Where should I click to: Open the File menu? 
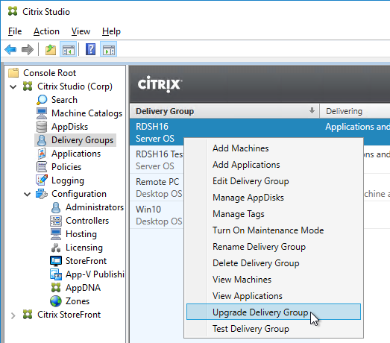pos(15,31)
